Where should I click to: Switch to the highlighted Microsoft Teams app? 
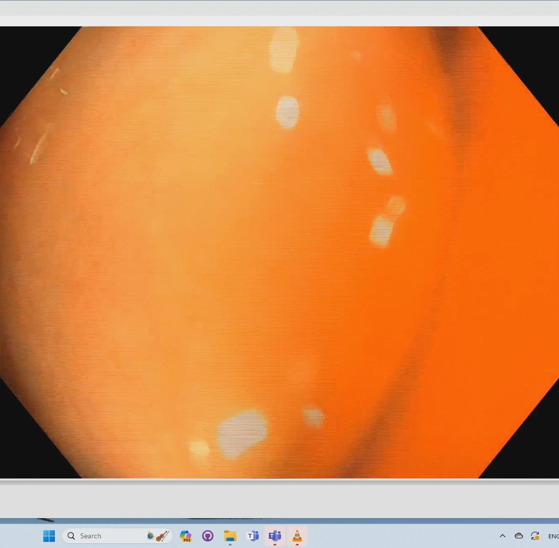(275, 535)
